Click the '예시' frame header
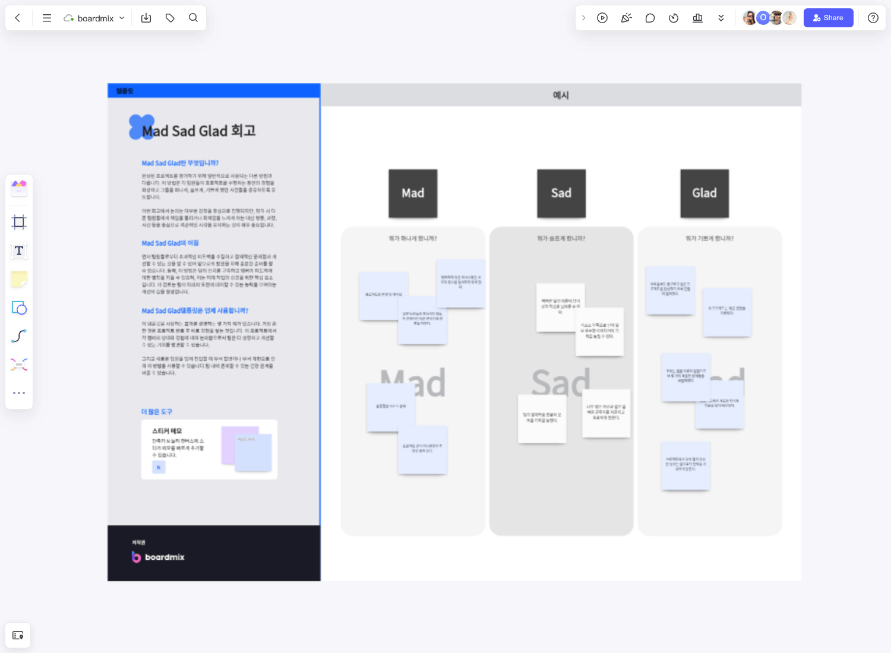 point(561,95)
